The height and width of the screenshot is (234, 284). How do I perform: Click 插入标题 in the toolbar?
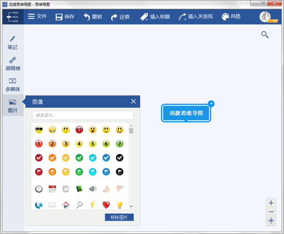pos(155,17)
